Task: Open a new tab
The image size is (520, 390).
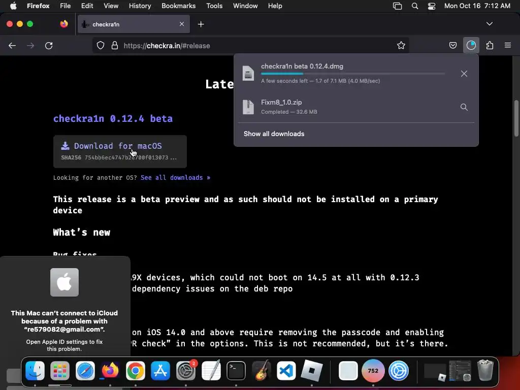Action: pos(201,24)
